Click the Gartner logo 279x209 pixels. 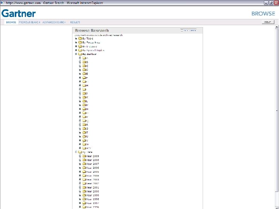19,13
